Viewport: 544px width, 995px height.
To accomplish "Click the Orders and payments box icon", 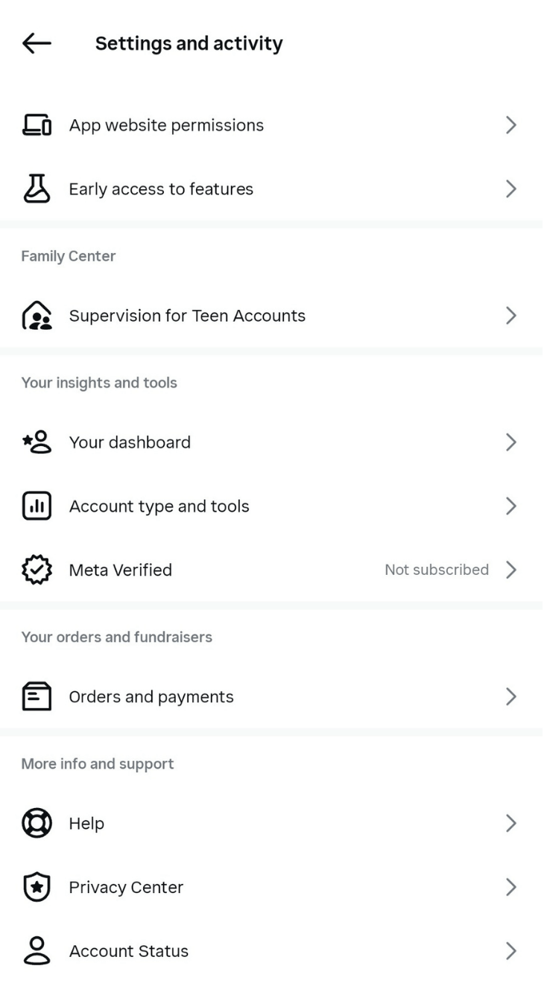I will pos(37,697).
